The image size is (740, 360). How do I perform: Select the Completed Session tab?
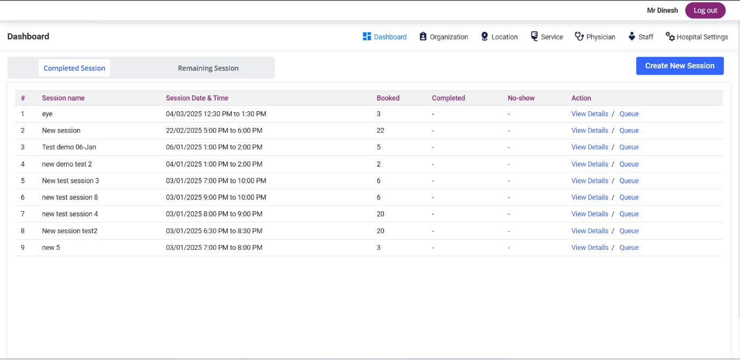(74, 68)
